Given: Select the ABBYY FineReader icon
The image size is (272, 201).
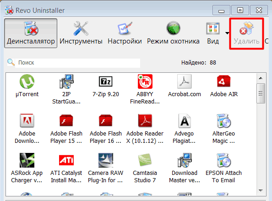Looking at the screenshot, I should (x=145, y=81).
